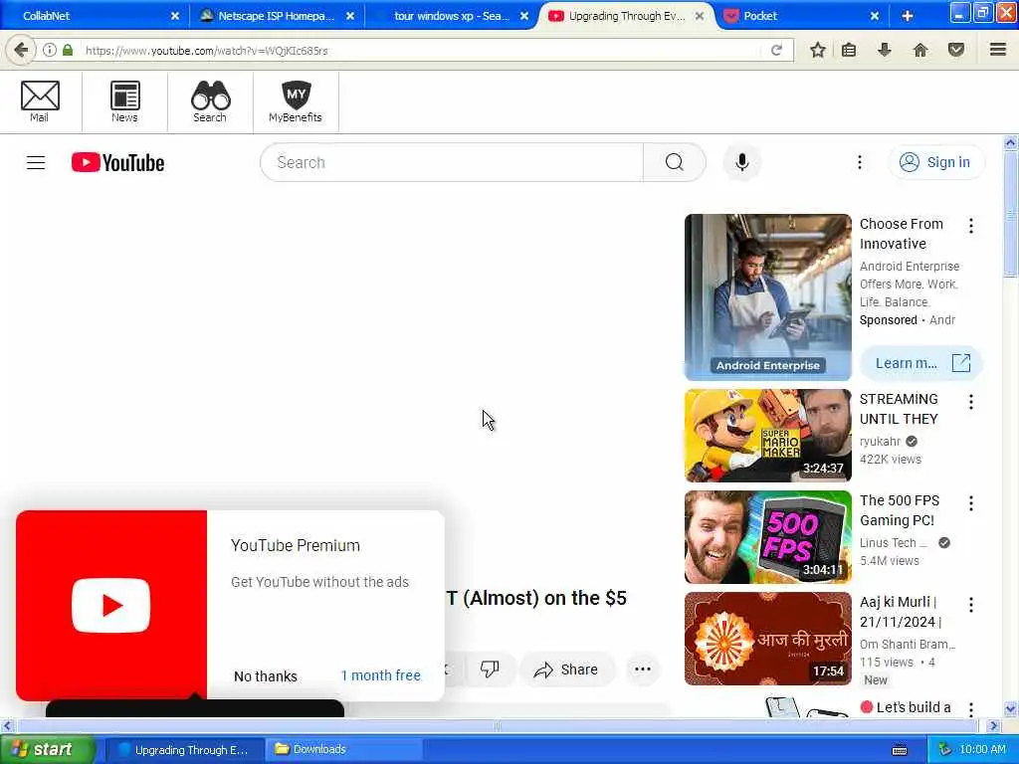Click the YouTube logo
Viewport: 1019px width, 764px height.
coord(117,162)
